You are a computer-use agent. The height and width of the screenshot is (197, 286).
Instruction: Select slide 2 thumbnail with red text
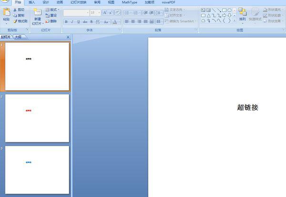point(37,118)
